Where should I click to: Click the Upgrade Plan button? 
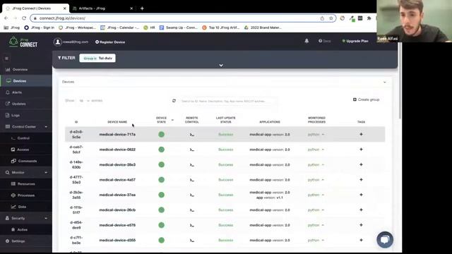pyautogui.click(x=355, y=41)
